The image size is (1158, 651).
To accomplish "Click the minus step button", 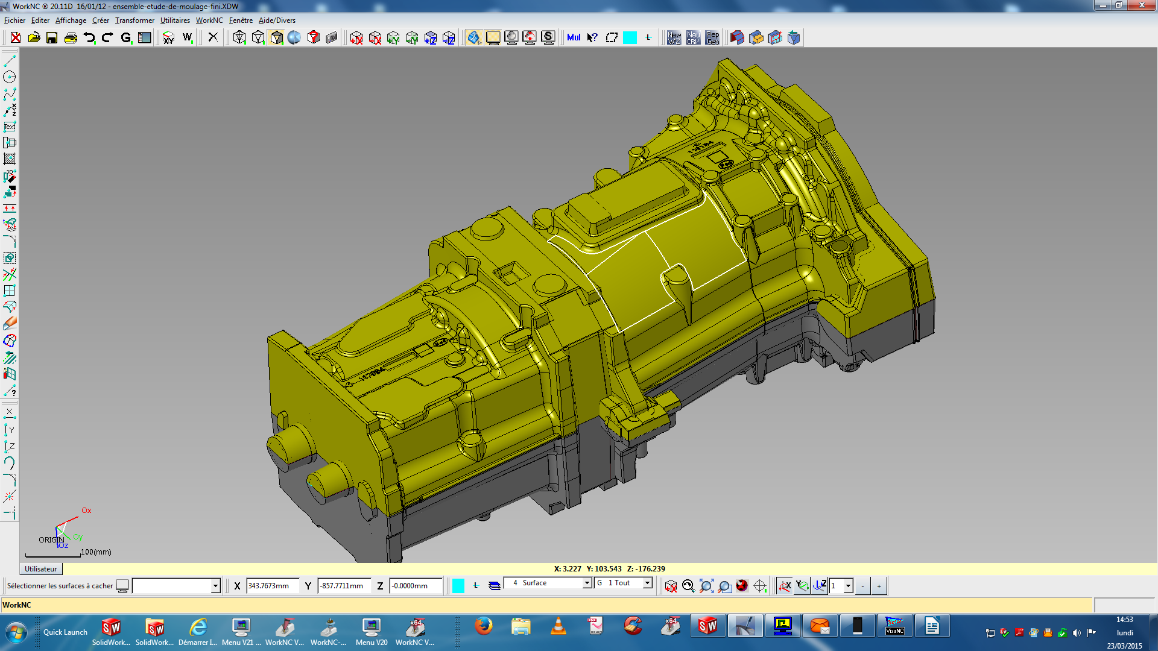I will coord(862,586).
